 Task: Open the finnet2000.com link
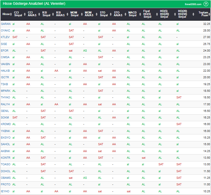193,4
